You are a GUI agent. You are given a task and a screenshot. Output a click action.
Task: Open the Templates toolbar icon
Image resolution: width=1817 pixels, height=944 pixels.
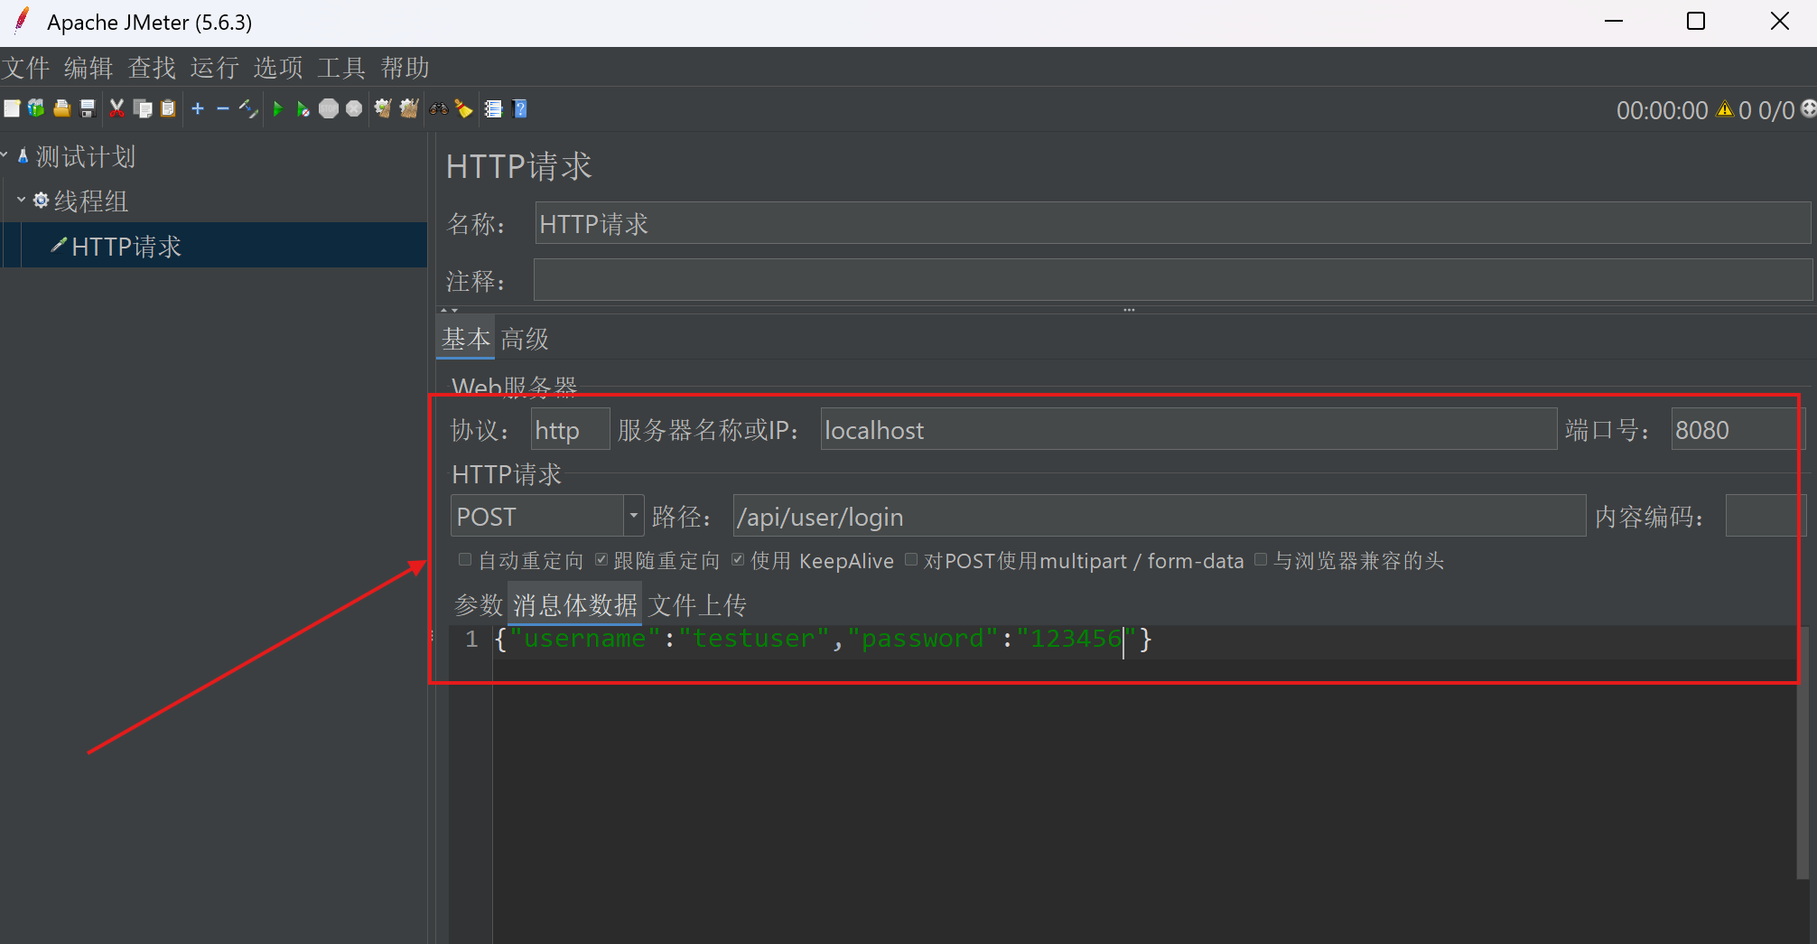click(36, 109)
